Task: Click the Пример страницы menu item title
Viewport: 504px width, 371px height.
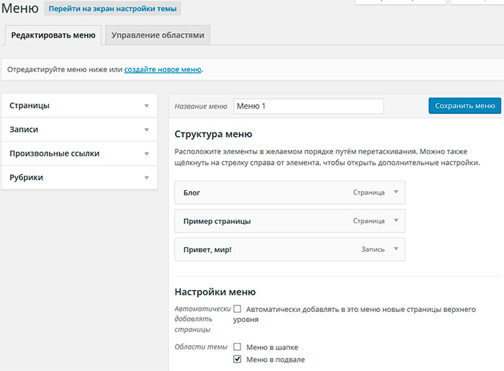Action: pos(217,221)
